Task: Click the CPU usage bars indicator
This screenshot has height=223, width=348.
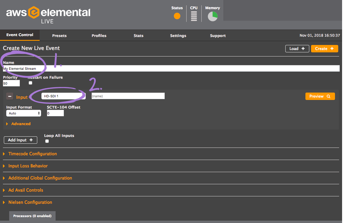Action: pos(194,16)
